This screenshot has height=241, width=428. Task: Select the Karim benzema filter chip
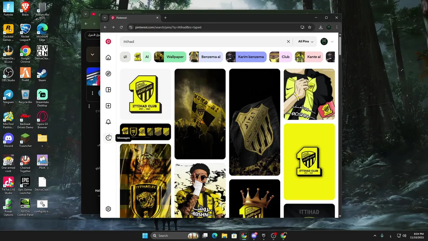pyautogui.click(x=246, y=57)
